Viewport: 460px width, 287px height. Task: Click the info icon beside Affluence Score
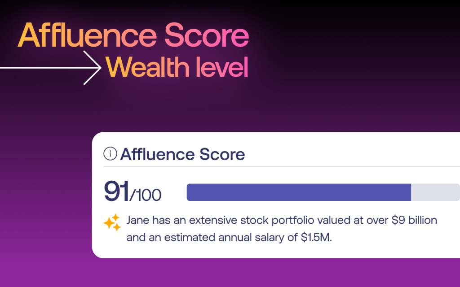[x=111, y=153]
